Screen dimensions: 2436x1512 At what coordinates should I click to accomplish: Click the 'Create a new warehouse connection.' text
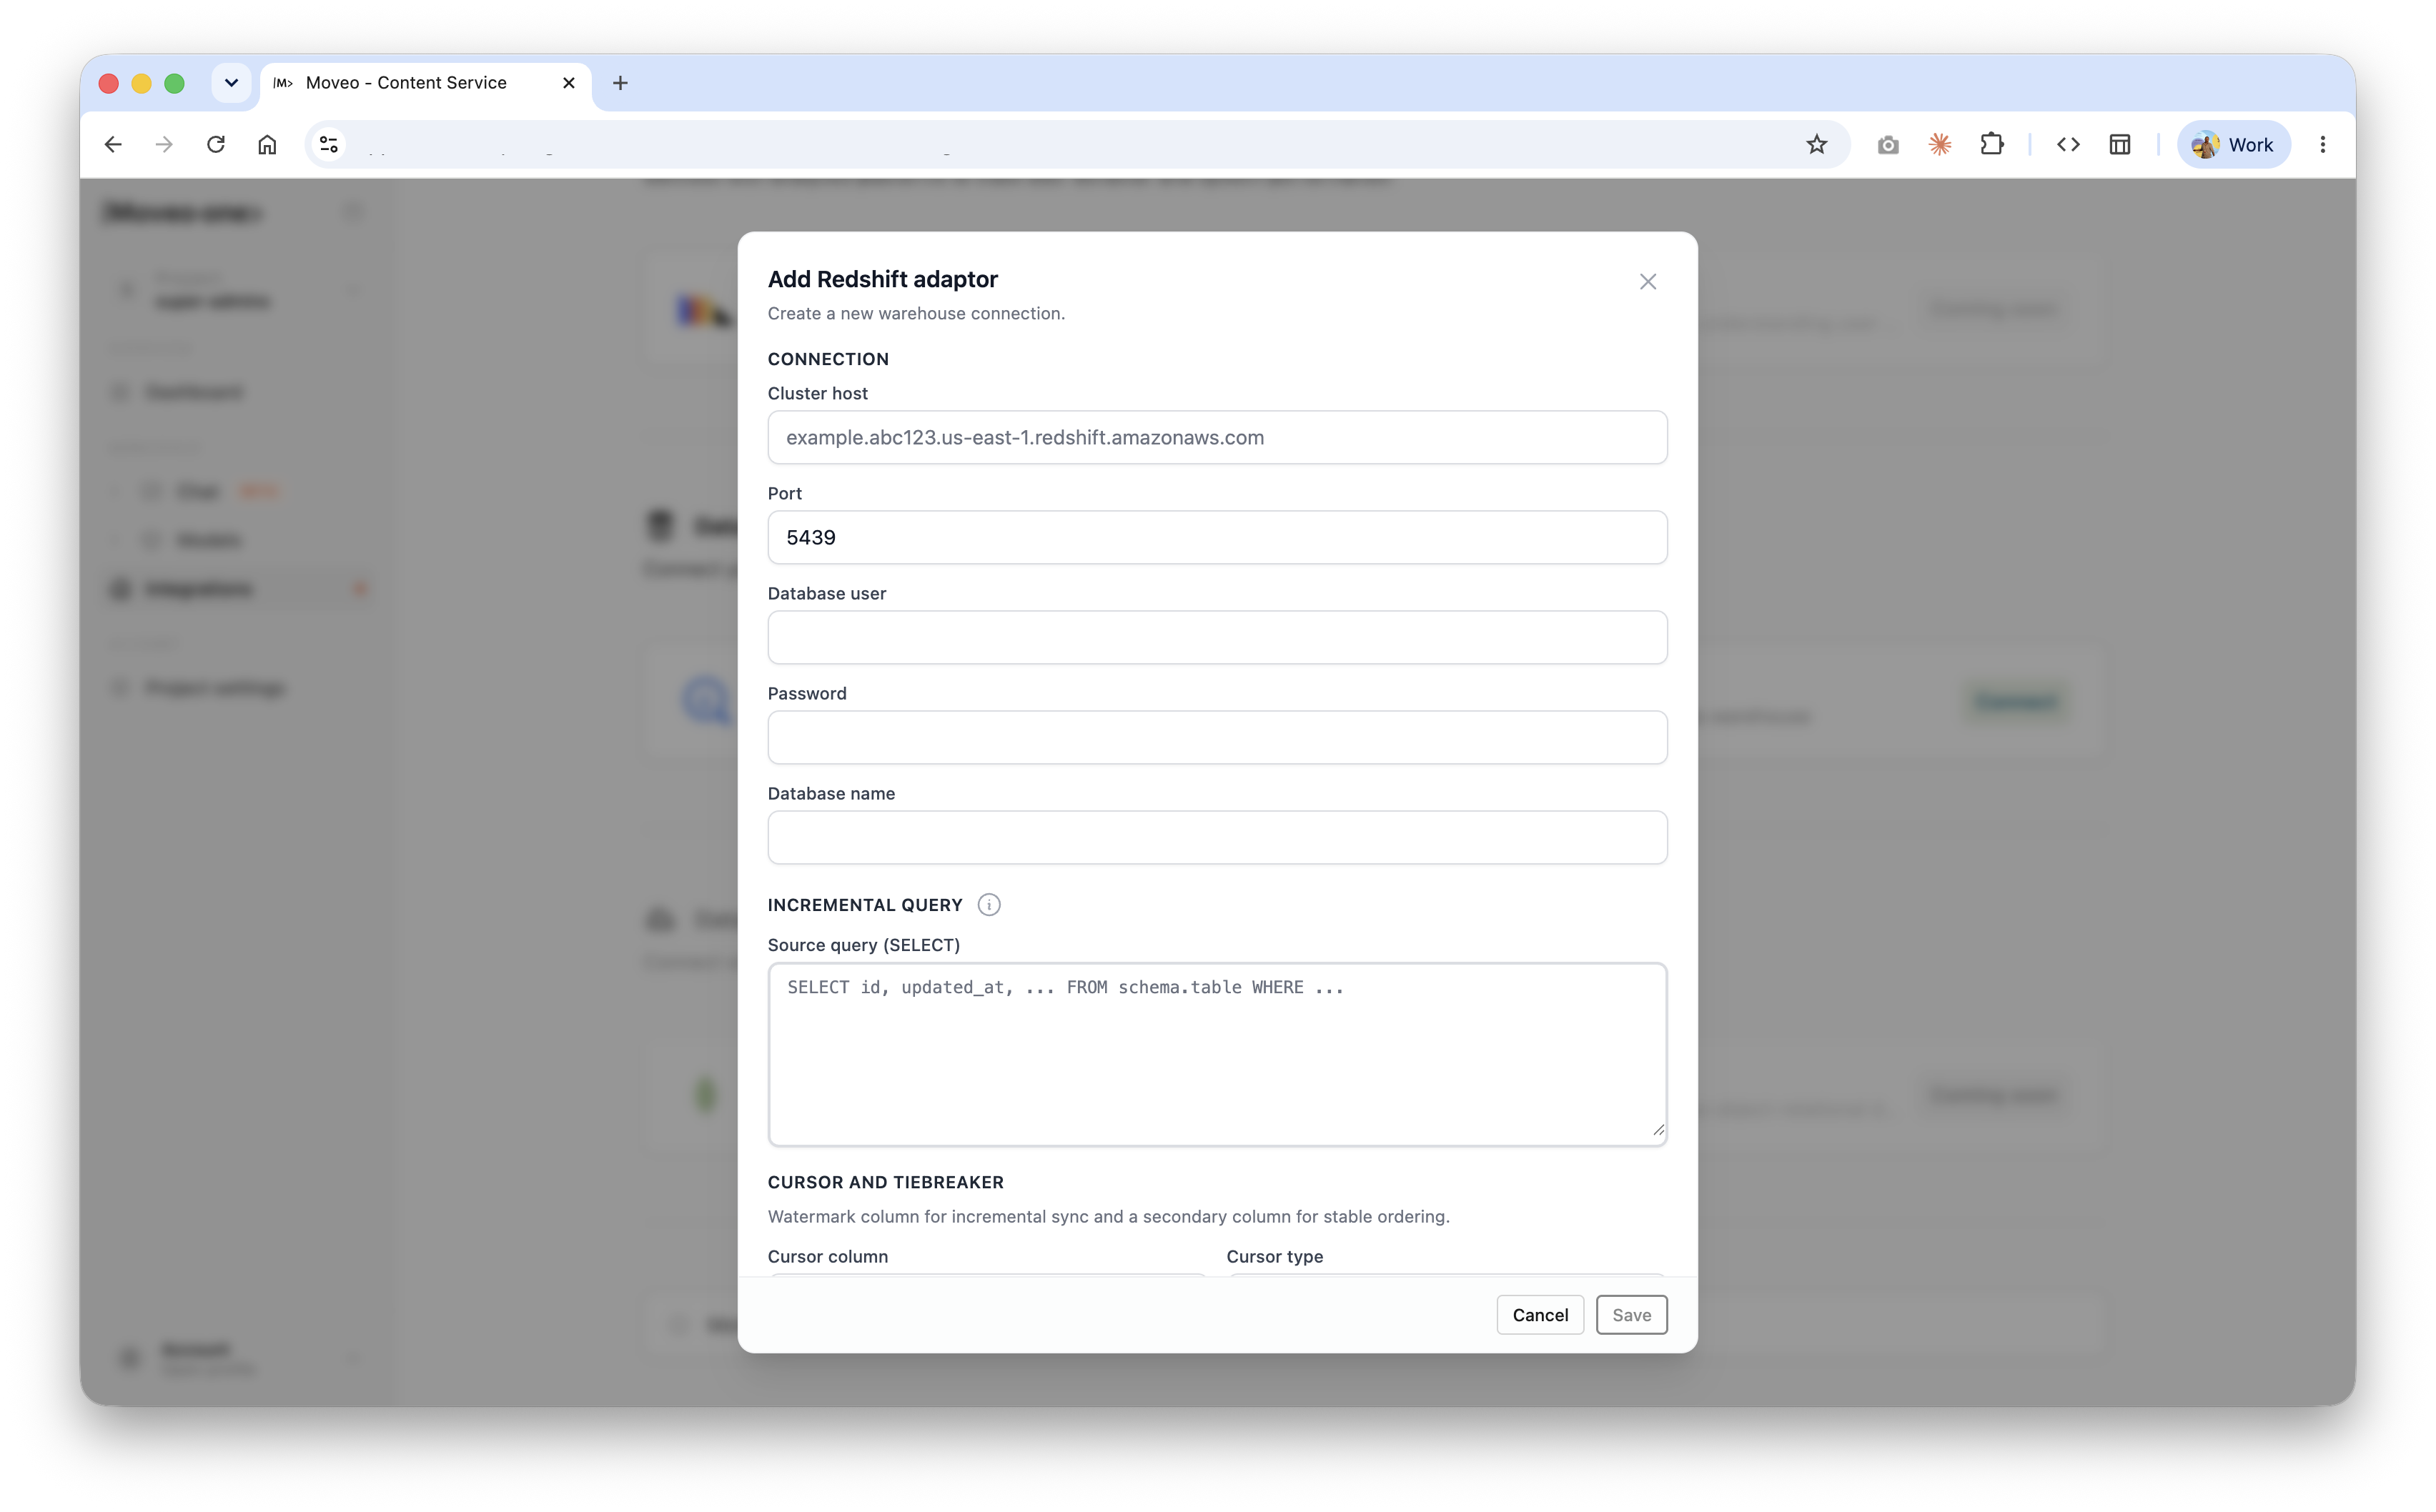915,313
